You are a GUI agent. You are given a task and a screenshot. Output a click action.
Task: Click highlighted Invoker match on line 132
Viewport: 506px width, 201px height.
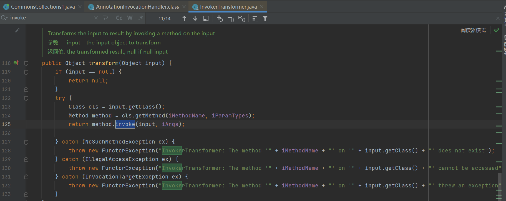point(172,185)
